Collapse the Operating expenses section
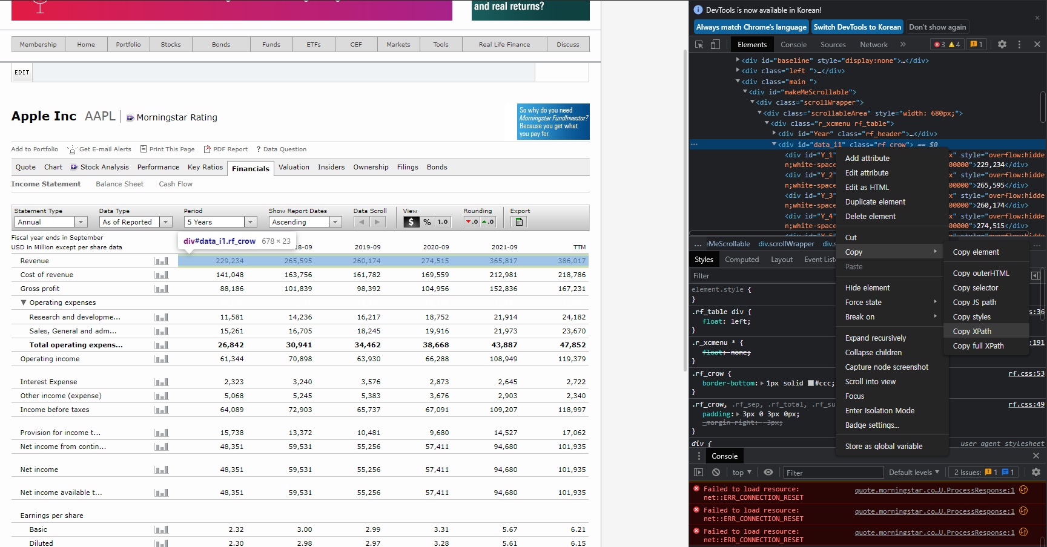 (24, 303)
